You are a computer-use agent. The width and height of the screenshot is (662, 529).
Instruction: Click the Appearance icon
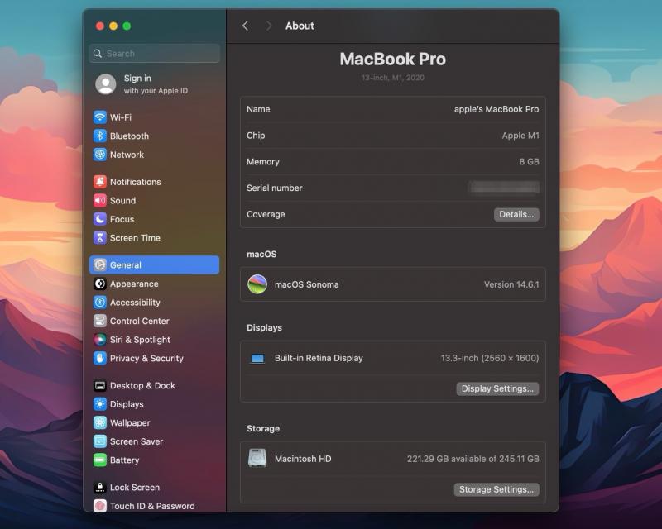pos(100,284)
